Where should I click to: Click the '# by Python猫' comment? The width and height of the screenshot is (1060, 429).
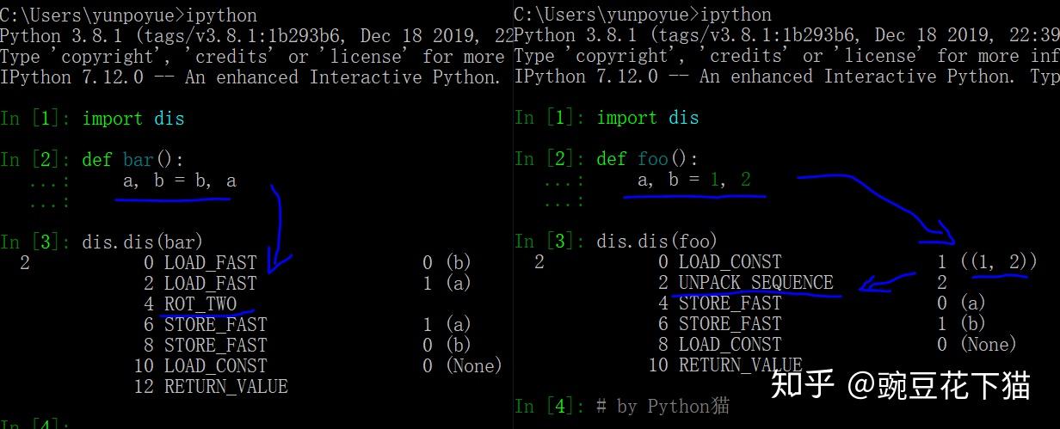point(662,407)
